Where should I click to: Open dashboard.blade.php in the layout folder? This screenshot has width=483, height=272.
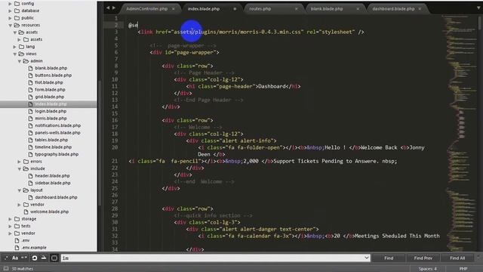click(x=56, y=197)
